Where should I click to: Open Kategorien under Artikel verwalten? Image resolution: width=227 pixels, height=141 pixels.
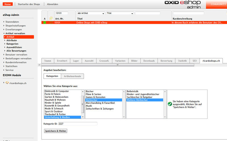pos(12,44)
